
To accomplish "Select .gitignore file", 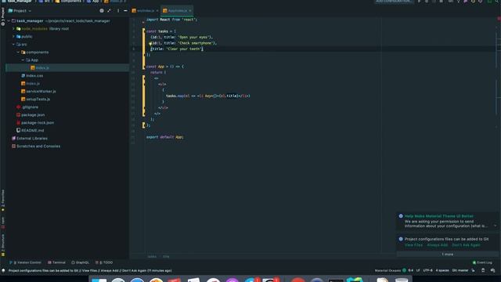I will click(27, 107).
